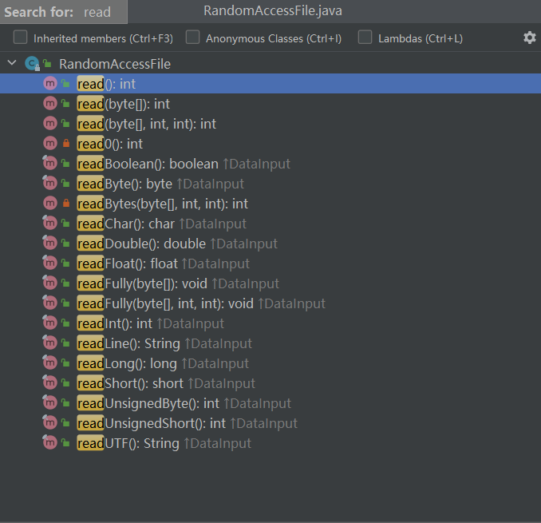Enable the Anonymous Classes checkbox
The height and width of the screenshot is (523, 541).
[x=192, y=38]
